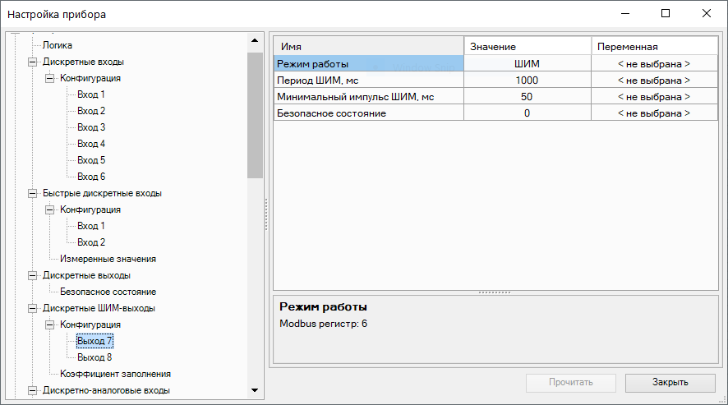
Task: Edit the Период ШИМ value 1000
Action: (527, 80)
